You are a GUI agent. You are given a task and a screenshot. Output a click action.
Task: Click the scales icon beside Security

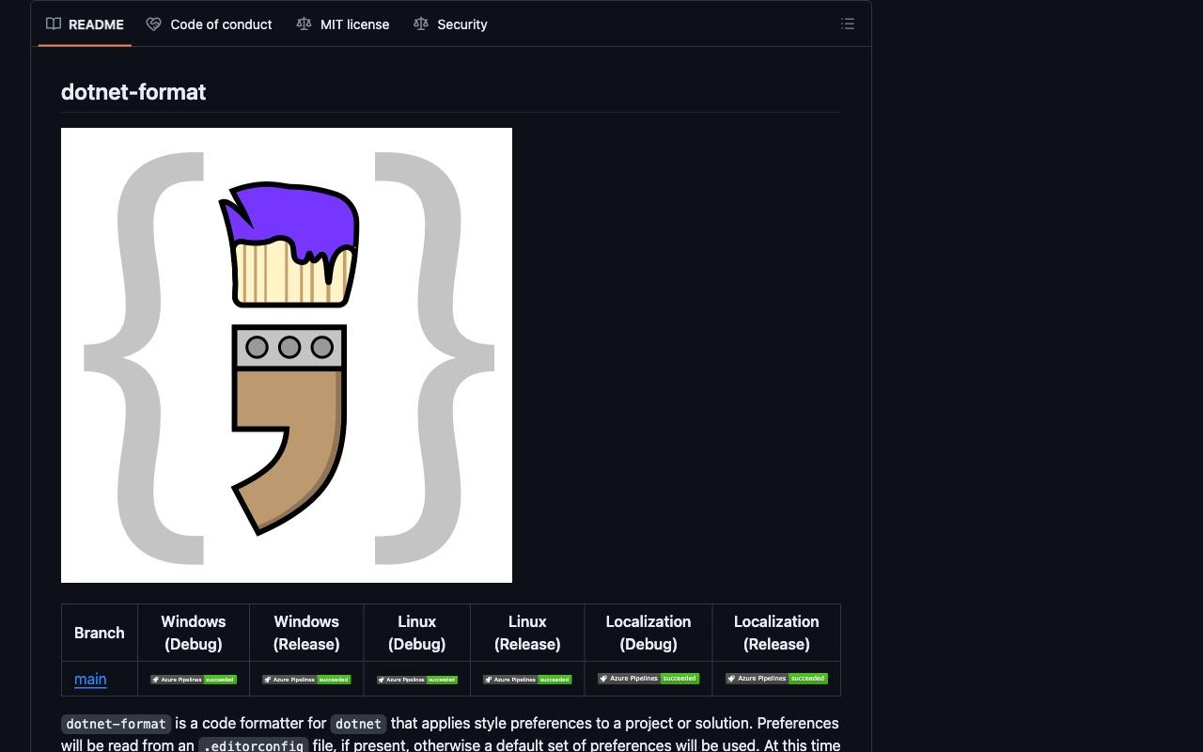point(421,24)
